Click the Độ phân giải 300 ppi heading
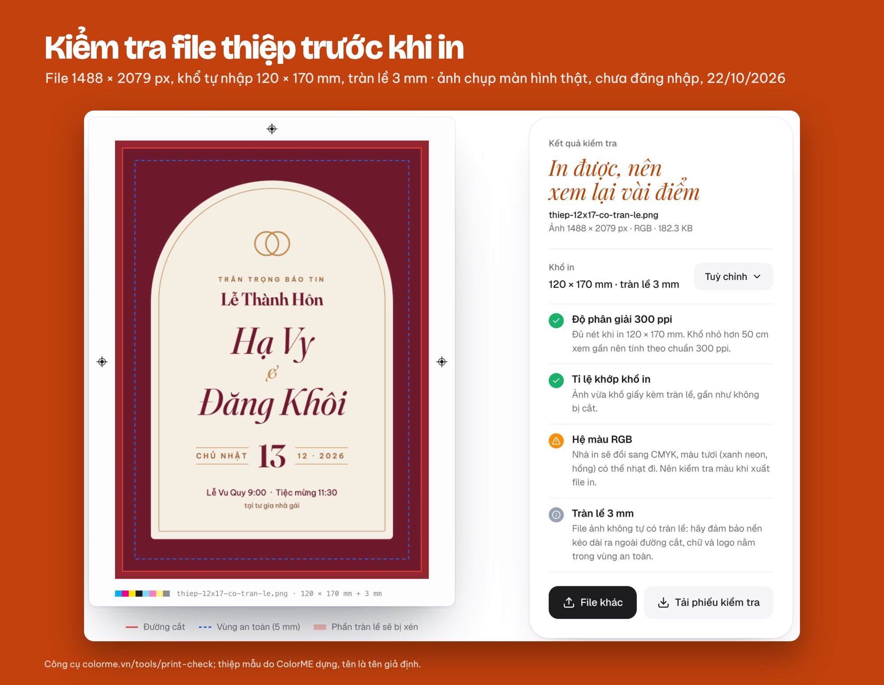This screenshot has width=884, height=685. 622,319
